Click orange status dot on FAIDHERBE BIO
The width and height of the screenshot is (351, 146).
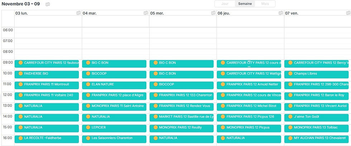point(21,74)
